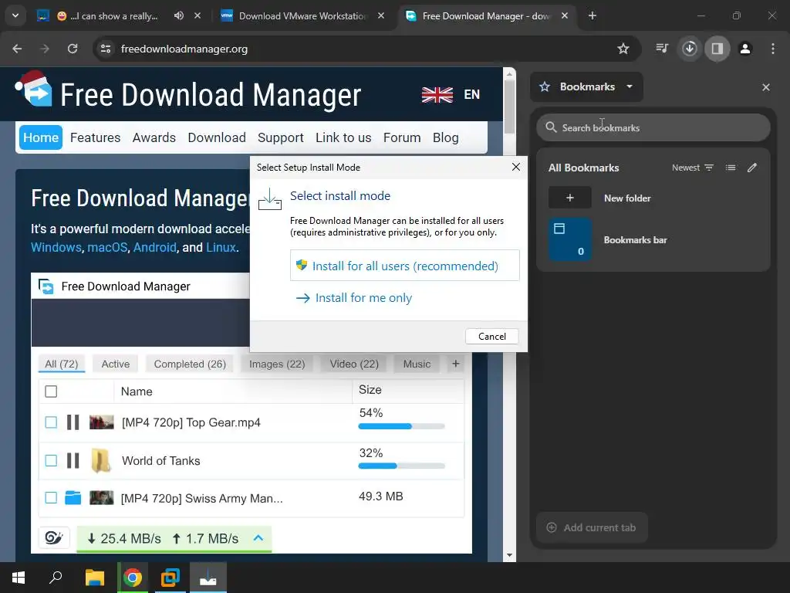Image resolution: width=790 pixels, height=593 pixels.
Task: Close the Select Setup Install Mode dialog
Action: tap(515, 167)
